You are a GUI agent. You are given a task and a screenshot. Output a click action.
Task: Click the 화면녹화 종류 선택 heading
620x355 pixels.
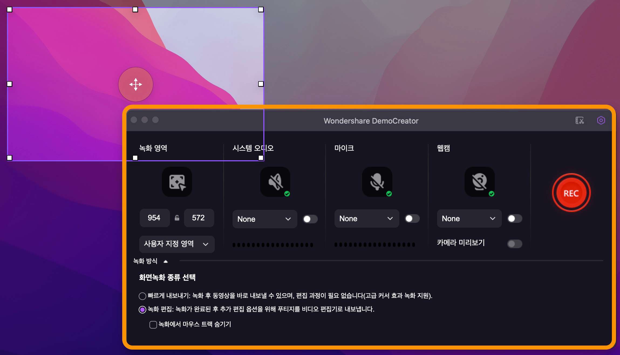click(x=167, y=277)
